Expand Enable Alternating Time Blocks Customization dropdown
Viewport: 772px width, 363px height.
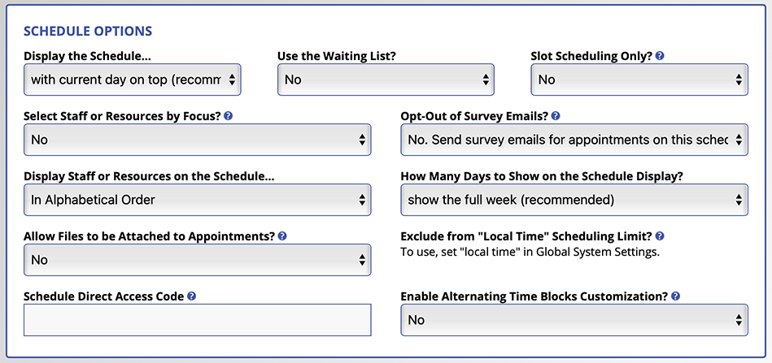574,320
